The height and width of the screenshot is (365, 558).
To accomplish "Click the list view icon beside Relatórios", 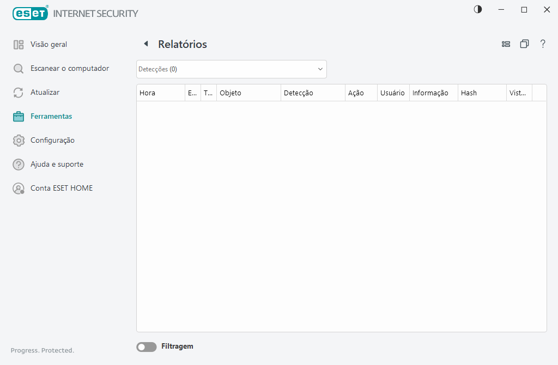I will click(506, 44).
